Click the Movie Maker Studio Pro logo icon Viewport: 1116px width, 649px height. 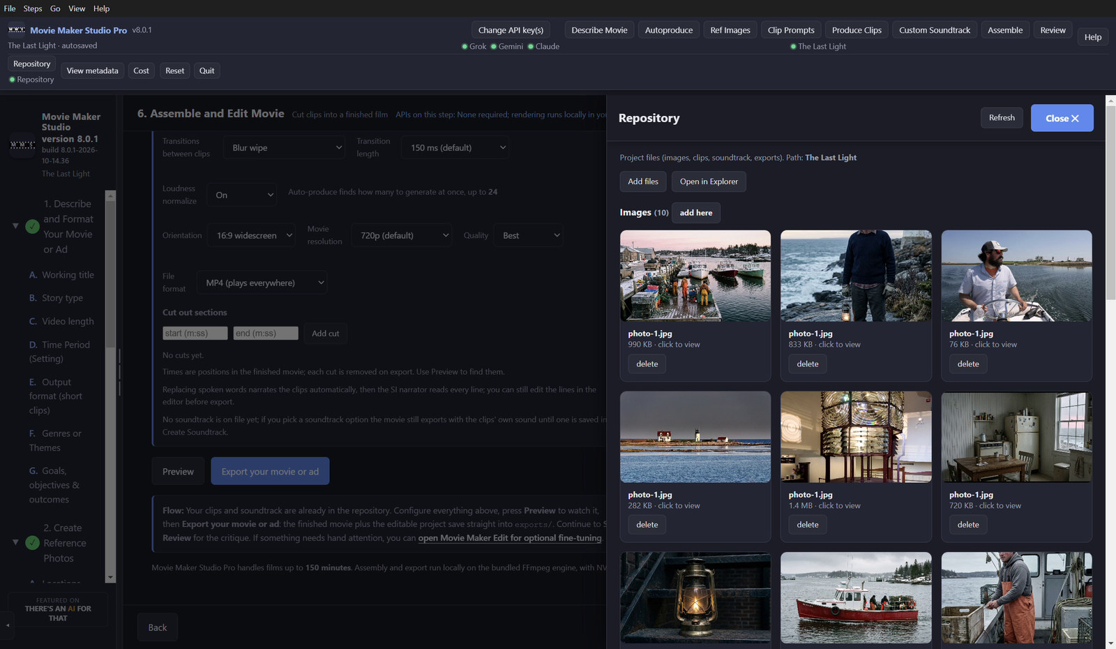tap(17, 30)
